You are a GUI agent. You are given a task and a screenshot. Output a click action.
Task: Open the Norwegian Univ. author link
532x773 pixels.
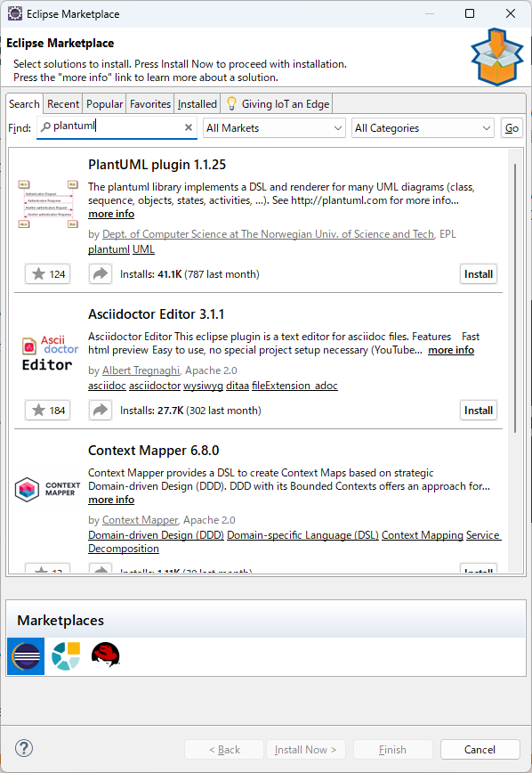pos(269,234)
